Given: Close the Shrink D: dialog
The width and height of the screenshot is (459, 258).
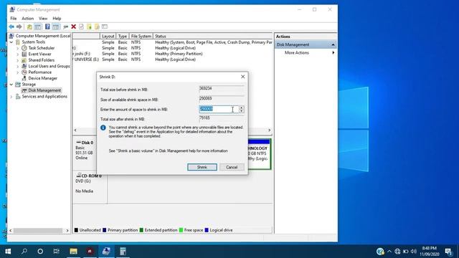Looking at the screenshot, I should [x=242, y=77].
